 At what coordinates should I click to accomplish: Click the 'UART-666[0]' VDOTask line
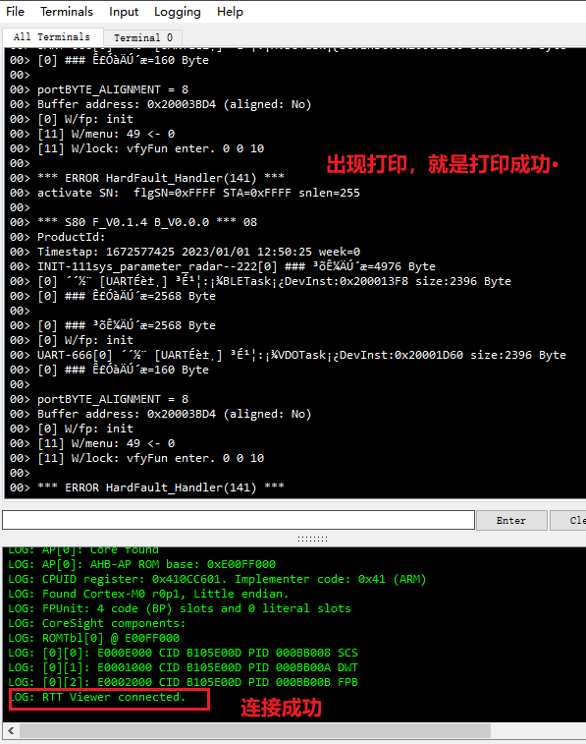point(288,355)
